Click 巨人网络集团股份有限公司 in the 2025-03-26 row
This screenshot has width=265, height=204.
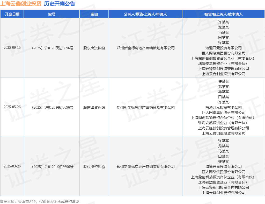click(x=223, y=172)
